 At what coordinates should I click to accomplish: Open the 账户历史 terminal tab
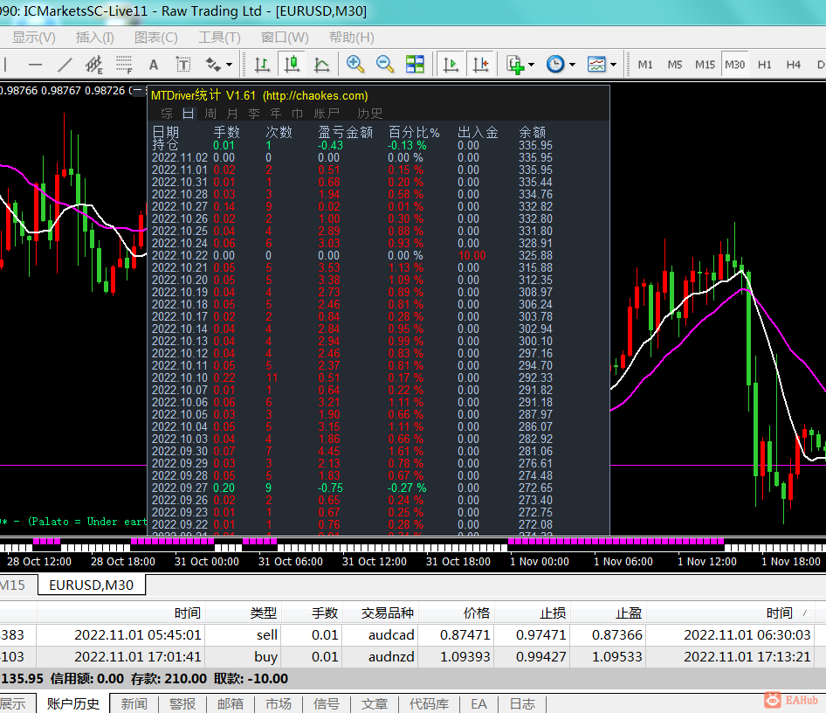pos(73,703)
